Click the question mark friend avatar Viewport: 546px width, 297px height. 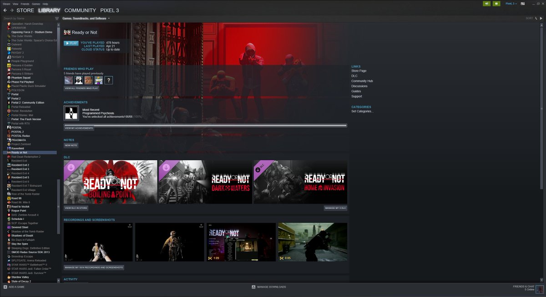click(x=109, y=80)
